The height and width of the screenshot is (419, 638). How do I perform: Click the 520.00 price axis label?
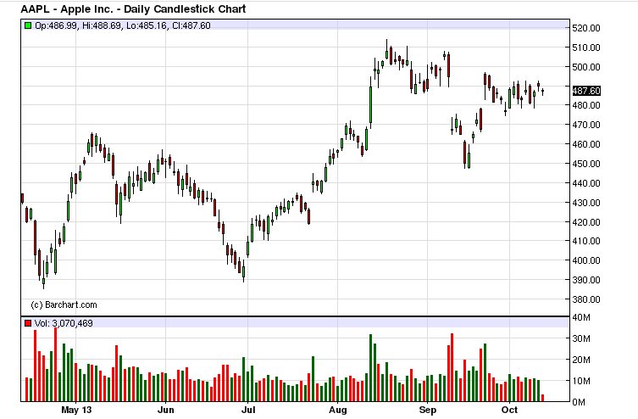point(586,28)
